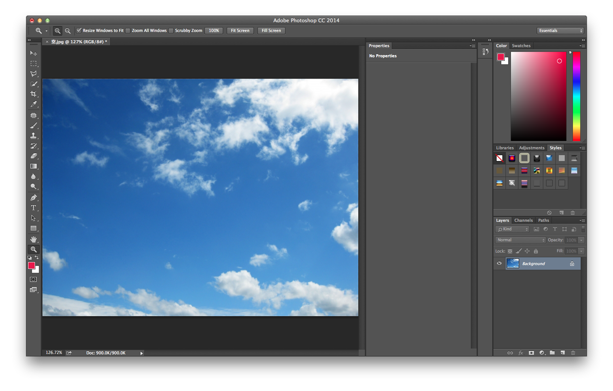Switch to the Channels tab
Image resolution: width=613 pixels, height=391 pixels.
(523, 220)
